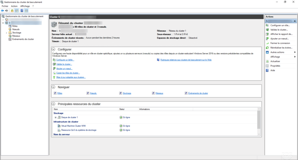This screenshot has height=160, width=298.
Task: Open the Affichage submenu arrow in Actions
Action: tap(295, 57)
